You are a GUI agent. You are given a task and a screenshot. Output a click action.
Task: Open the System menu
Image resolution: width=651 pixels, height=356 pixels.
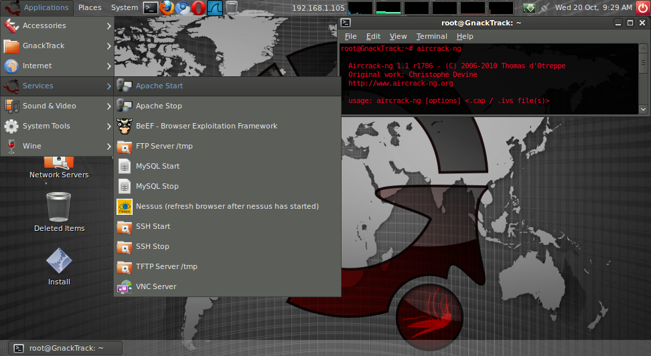(124, 7)
